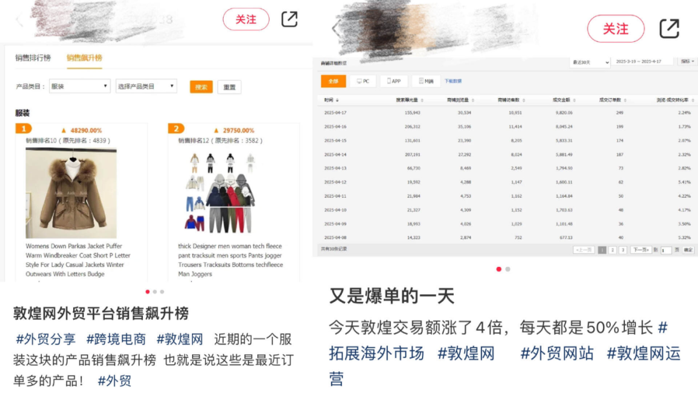Screen dimensions: 698x393
Task: Sort table by 时间 column arrow
Action: (337, 100)
